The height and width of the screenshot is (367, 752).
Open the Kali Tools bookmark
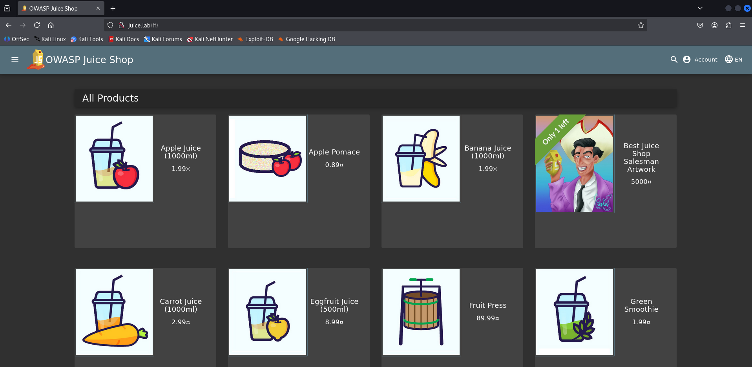point(87,39)
